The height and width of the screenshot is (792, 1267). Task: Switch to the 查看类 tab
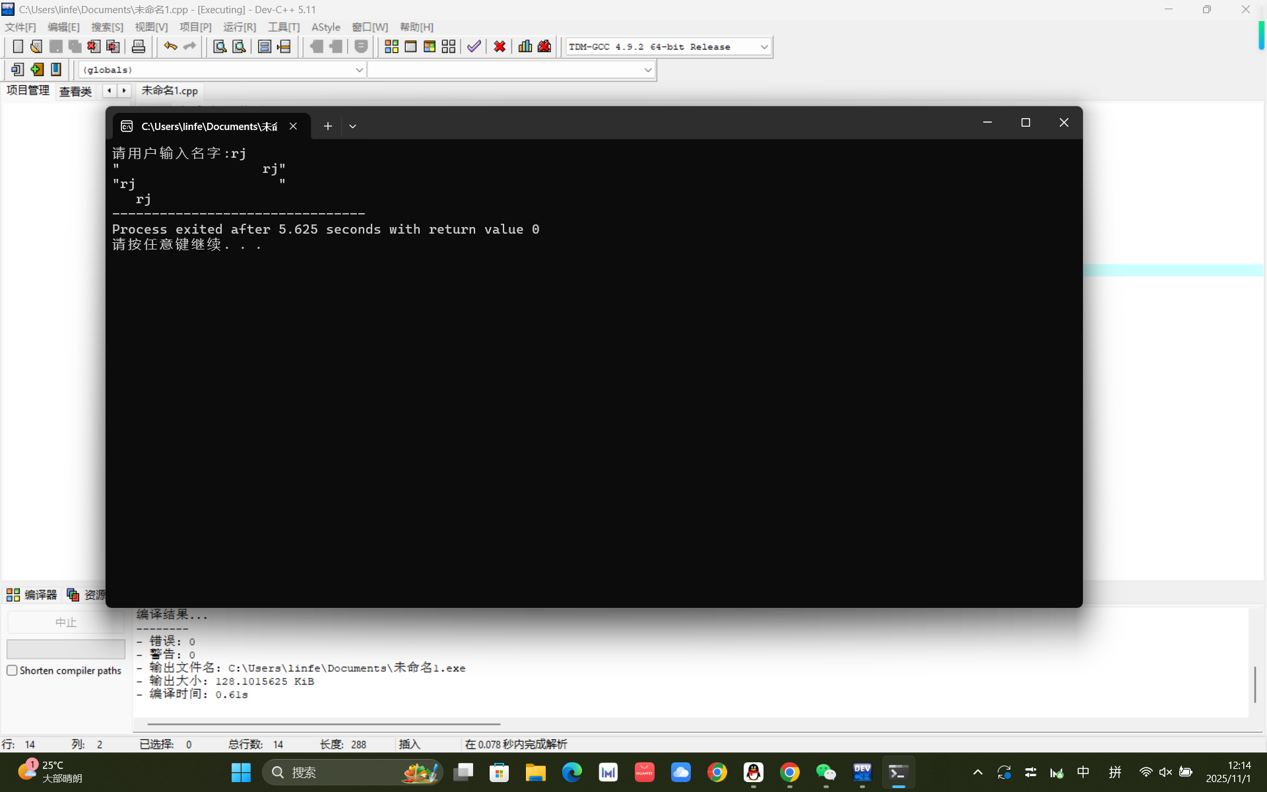75,91
